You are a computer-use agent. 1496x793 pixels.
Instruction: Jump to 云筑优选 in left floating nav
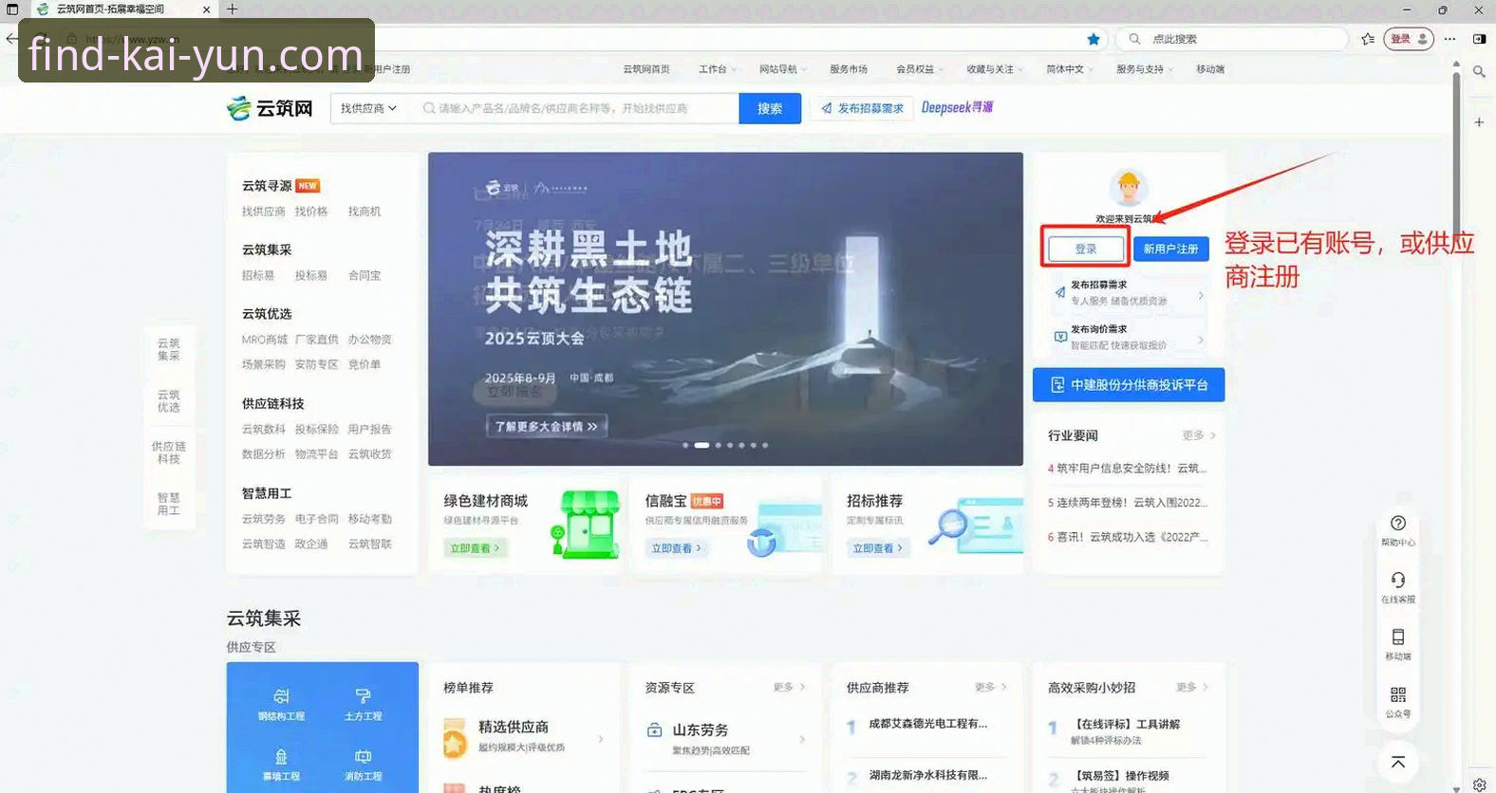coord(169,400)
